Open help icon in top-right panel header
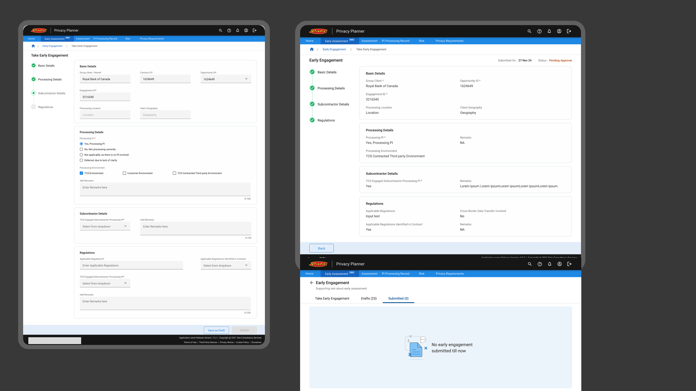The image size is (696, 391). click(x=539, y=31)
